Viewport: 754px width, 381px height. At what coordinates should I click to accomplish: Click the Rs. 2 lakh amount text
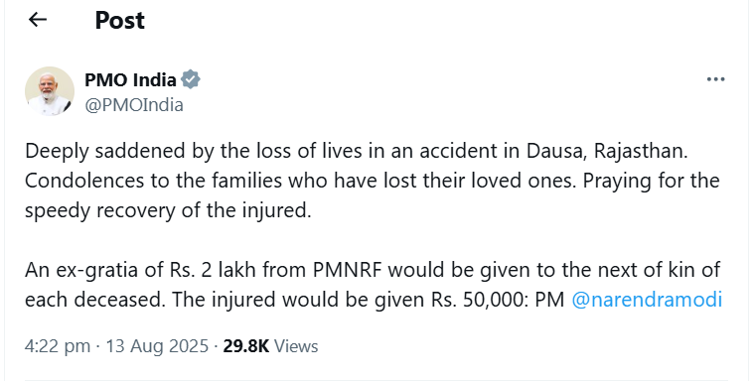214,270
